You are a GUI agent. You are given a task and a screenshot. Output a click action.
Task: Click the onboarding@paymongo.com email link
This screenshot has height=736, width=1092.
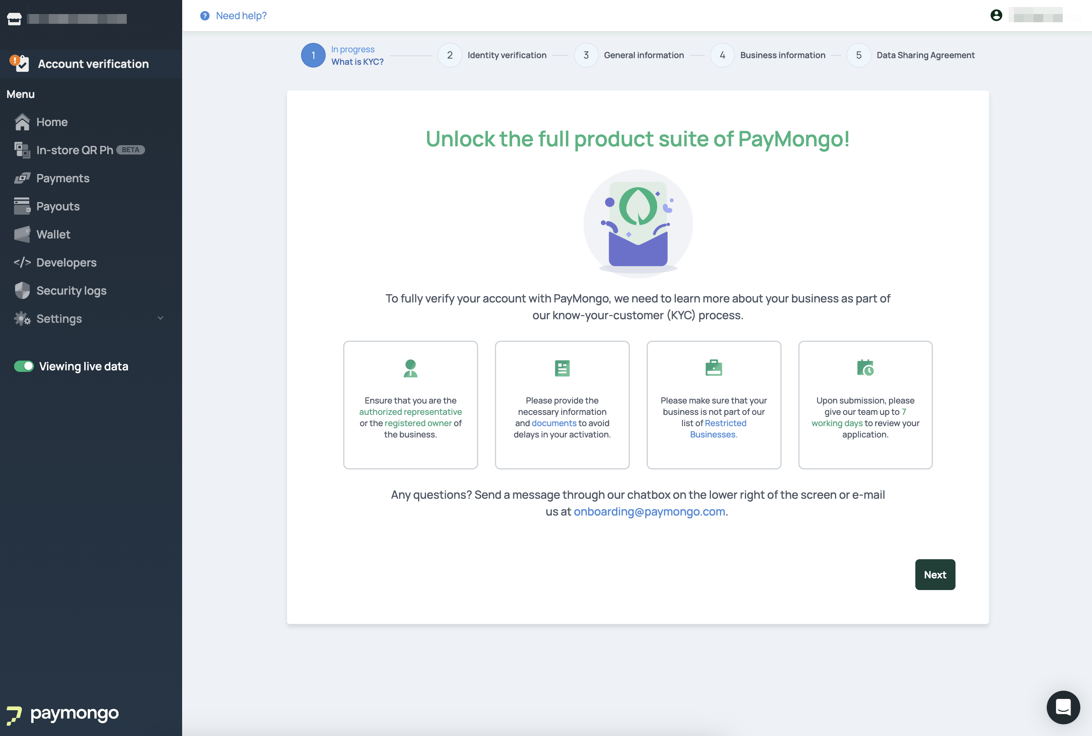[649, 512]
